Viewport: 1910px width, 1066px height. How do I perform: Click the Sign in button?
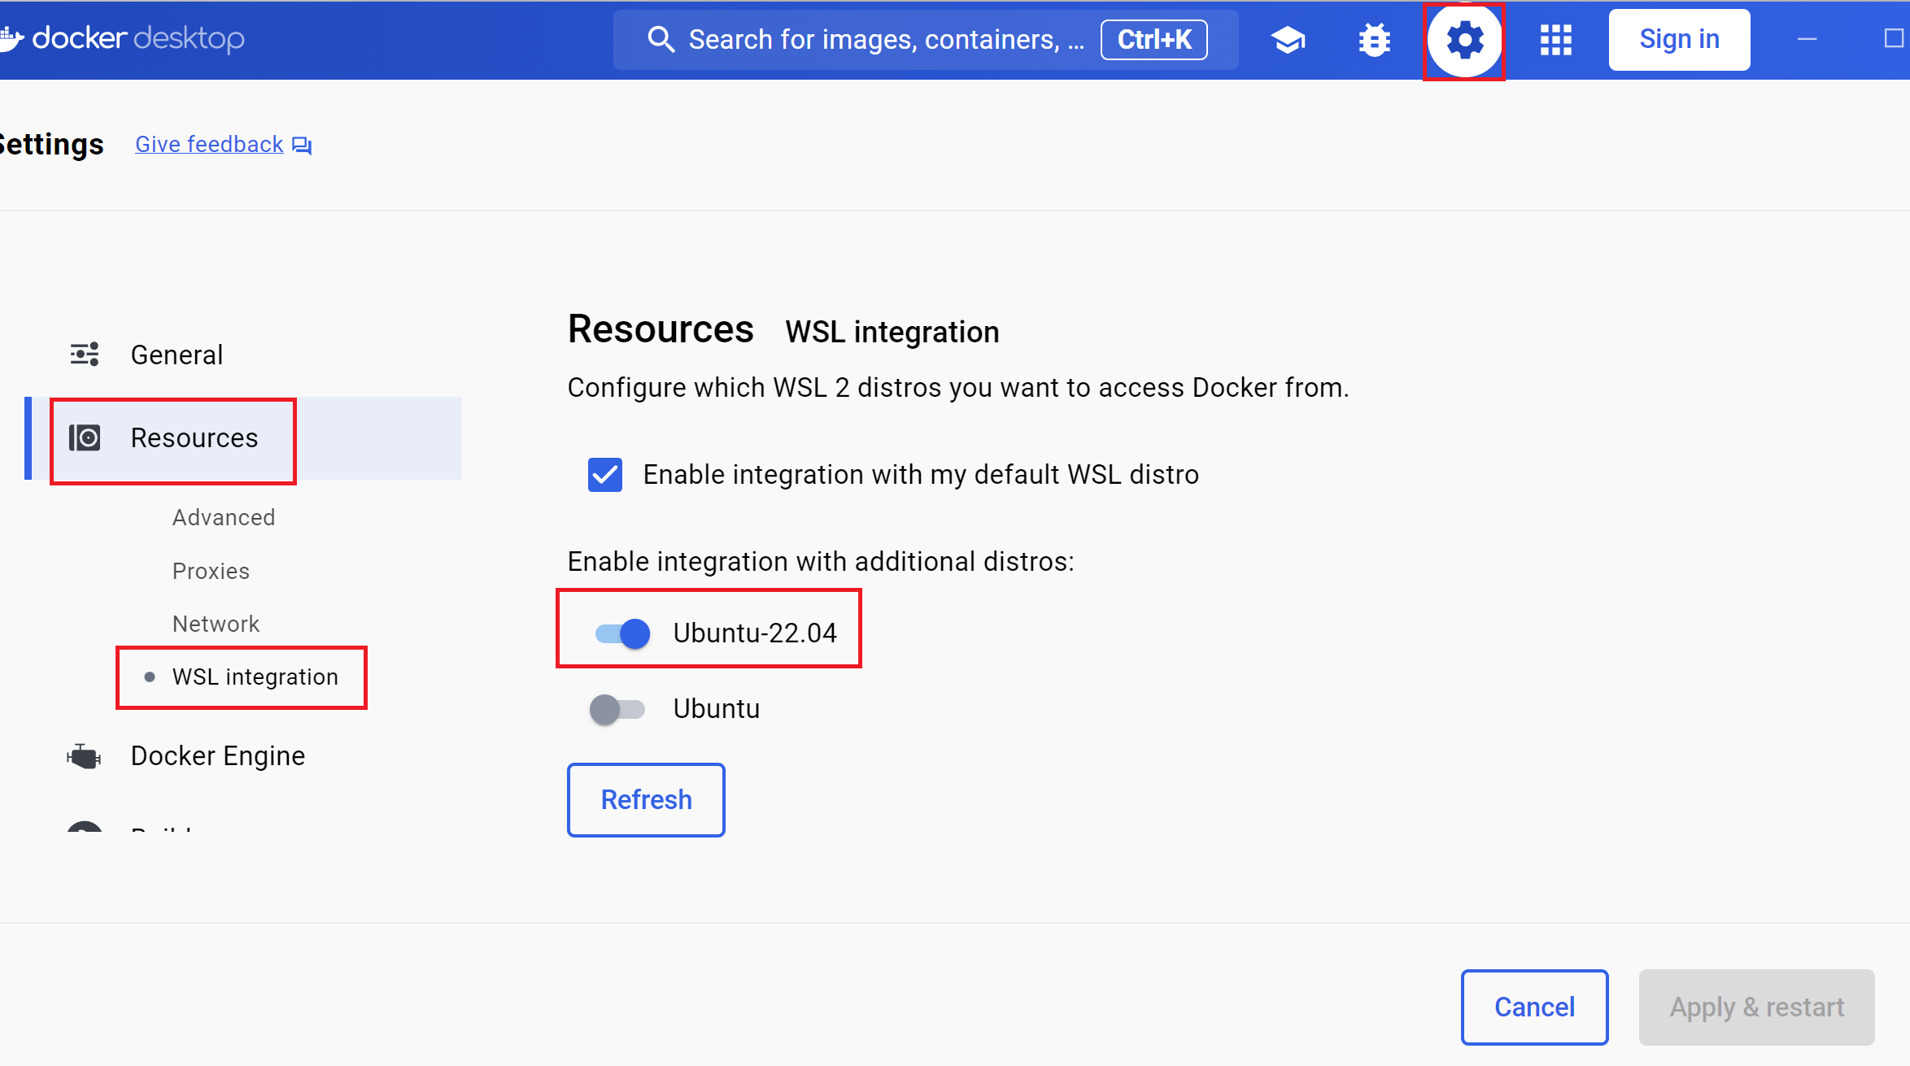click(x=1679, y=39)
